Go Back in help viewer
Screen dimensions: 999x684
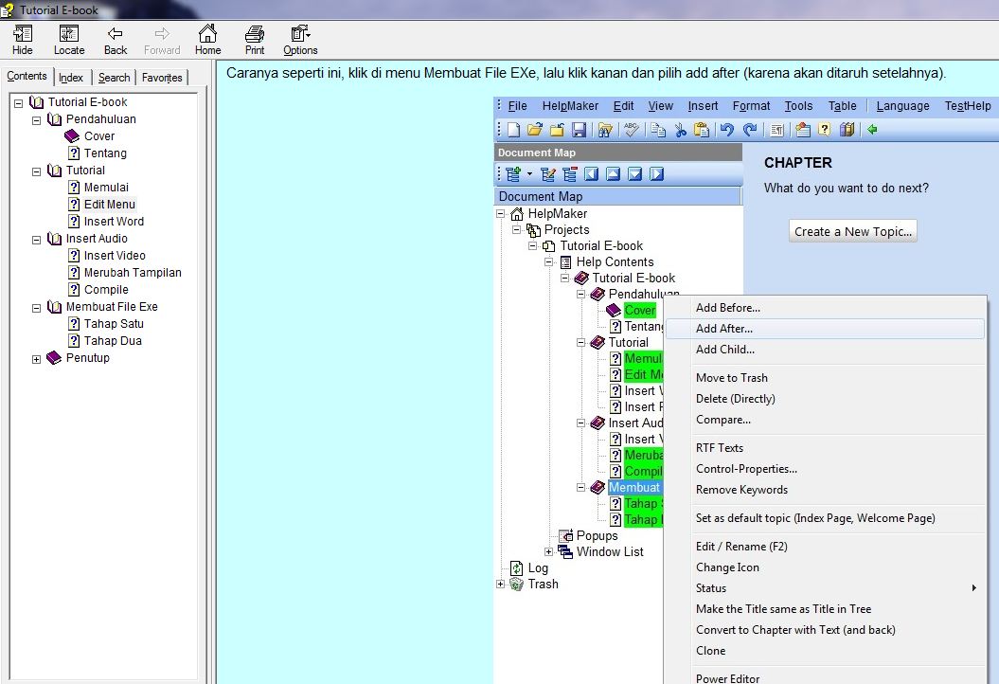tap(116, 40)
